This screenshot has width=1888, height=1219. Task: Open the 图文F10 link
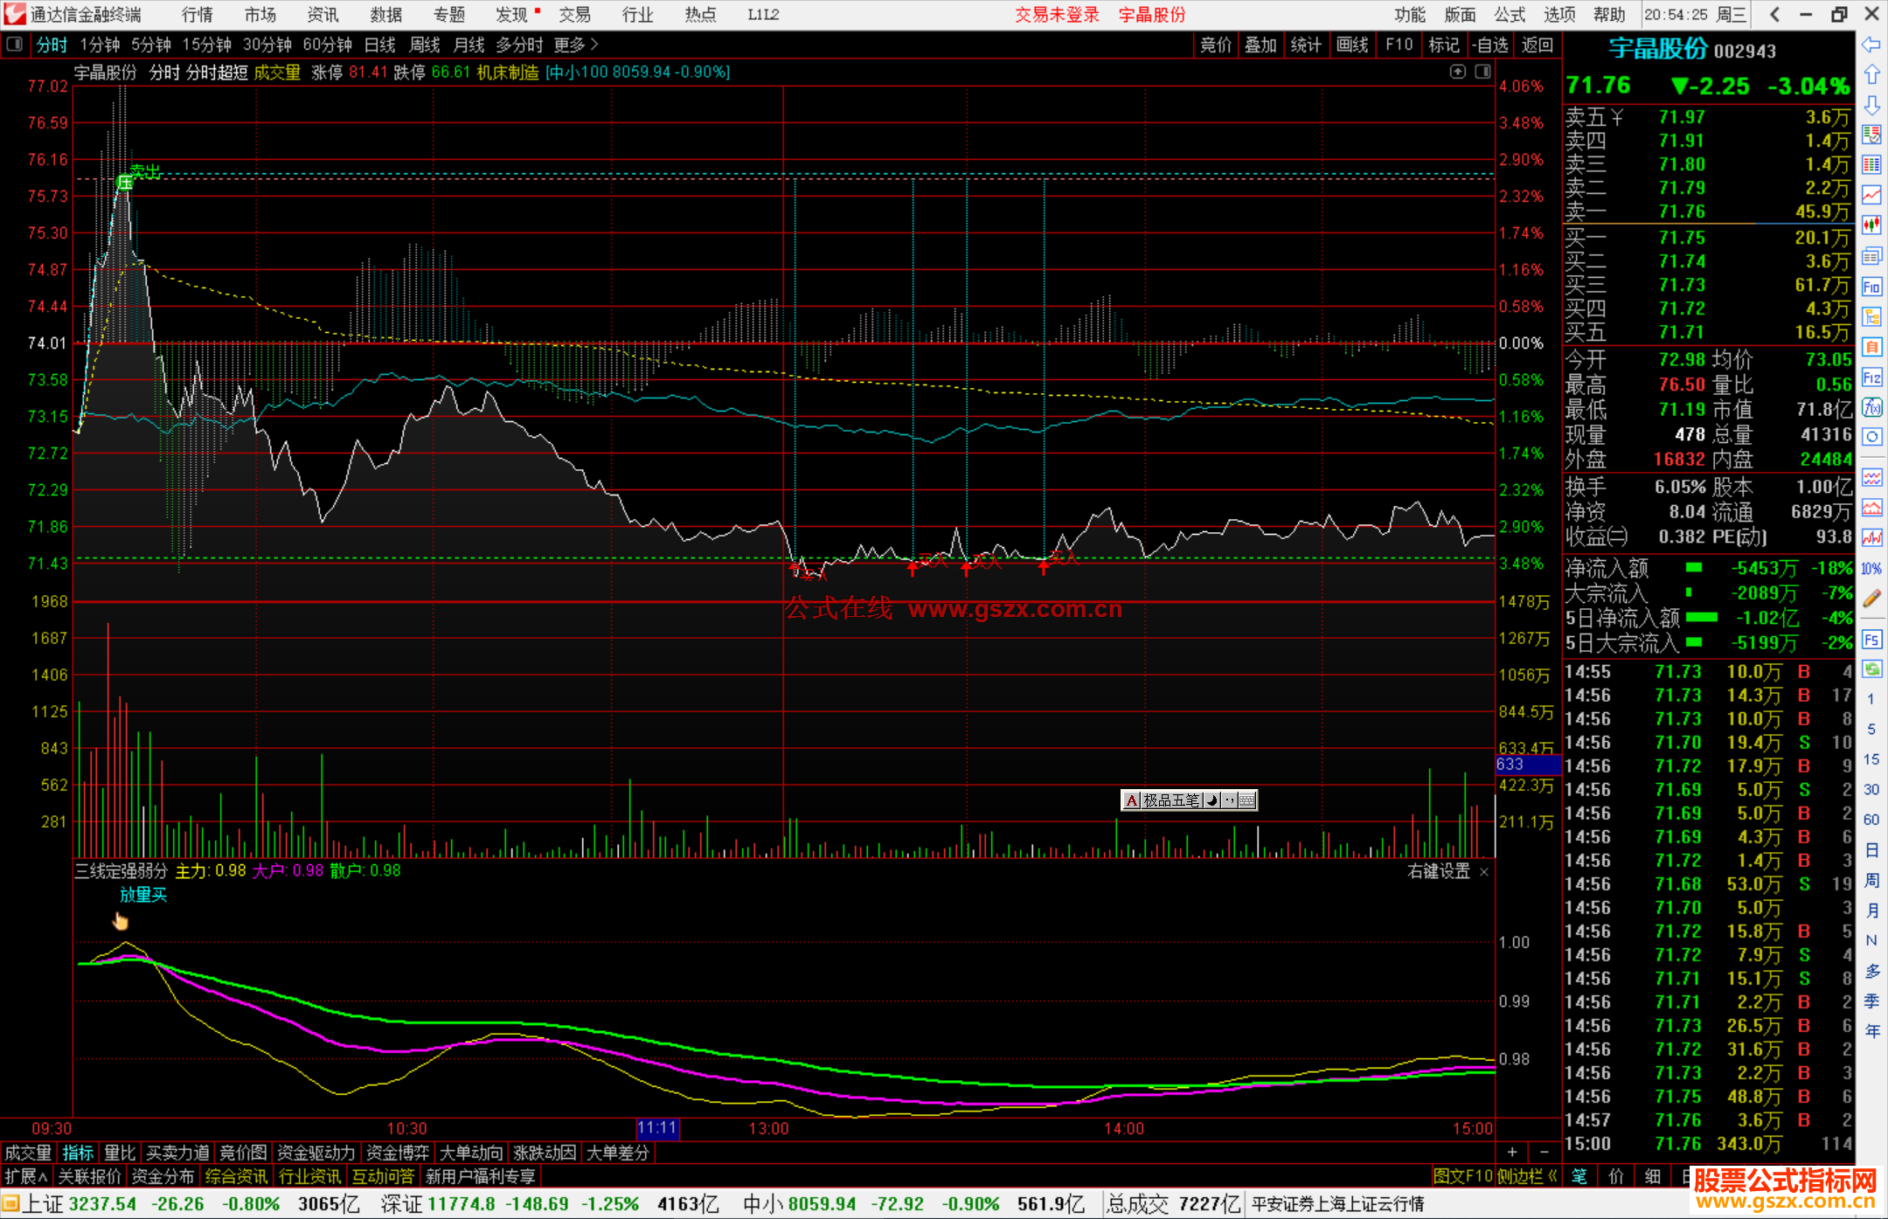(x=1463, y=1176)
